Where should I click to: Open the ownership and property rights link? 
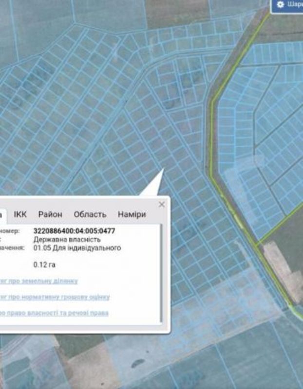click(54, 313)
